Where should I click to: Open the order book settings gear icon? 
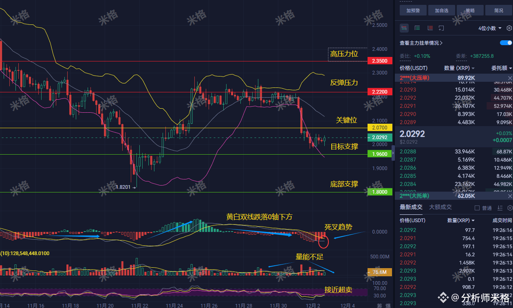pyautogui.click(x=509, y=28)
